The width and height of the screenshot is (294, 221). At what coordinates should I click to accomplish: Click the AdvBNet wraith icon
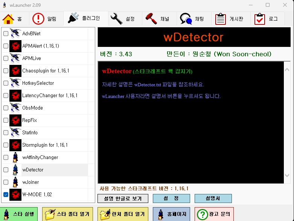tap(15, 34)
